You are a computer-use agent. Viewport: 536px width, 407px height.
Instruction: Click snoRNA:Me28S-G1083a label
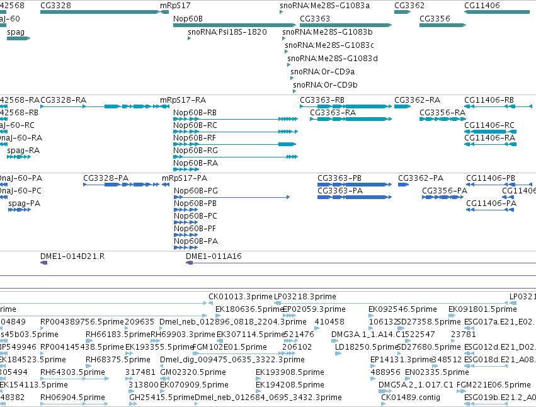324,6
